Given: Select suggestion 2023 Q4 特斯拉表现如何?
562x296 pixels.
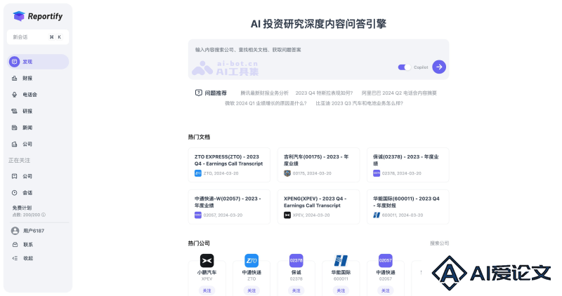Looking at the screenshot, I should [x=324, y=93].
